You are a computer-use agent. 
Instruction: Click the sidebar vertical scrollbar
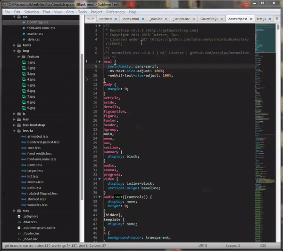82,127
